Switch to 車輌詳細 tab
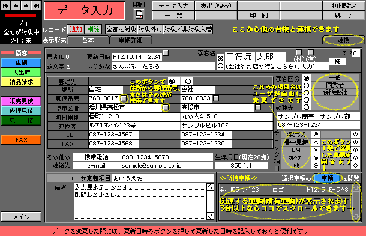 click(x=131, y=40)
